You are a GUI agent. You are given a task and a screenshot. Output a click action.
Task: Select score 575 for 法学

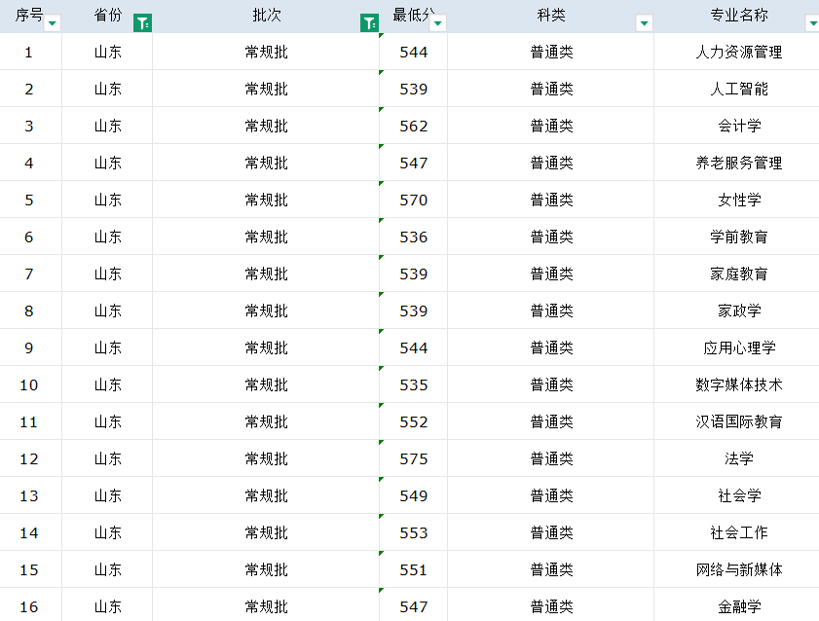point(413,458)
